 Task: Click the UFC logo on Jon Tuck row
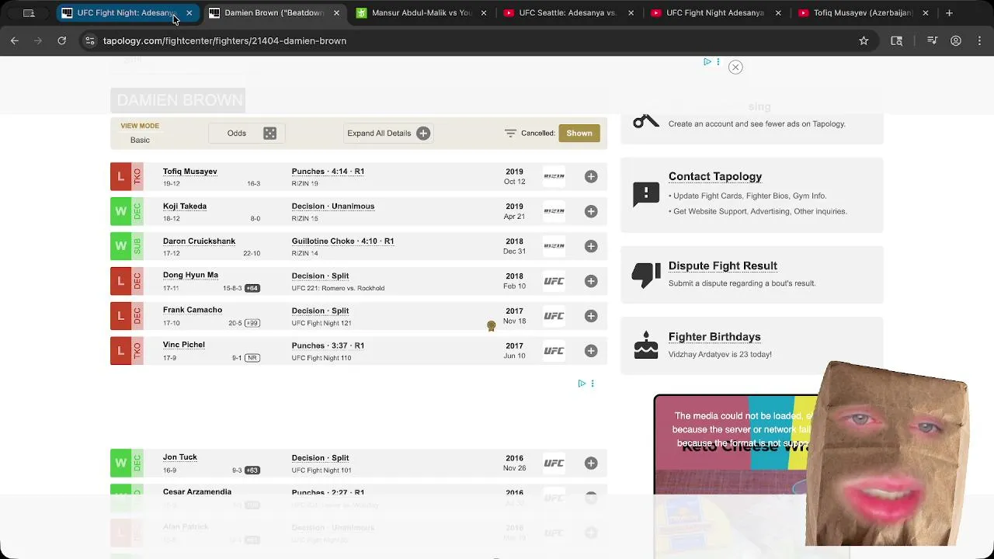[554, 464]
